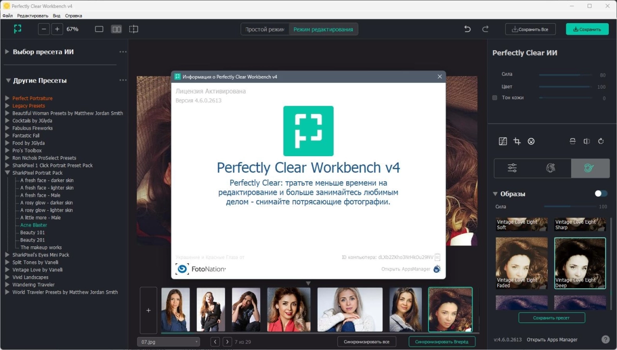Click Сохранить пресет button
Screen dimensions: 617x350
(x=551, y=318)
